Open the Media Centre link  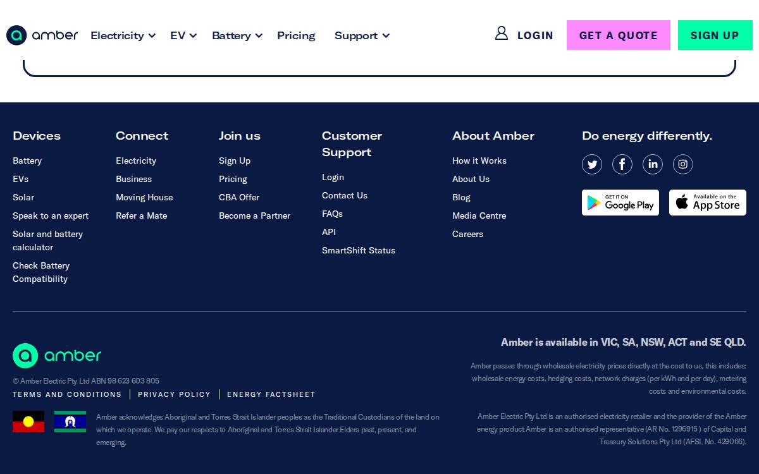pyautogui.click(x=479, y=216)
